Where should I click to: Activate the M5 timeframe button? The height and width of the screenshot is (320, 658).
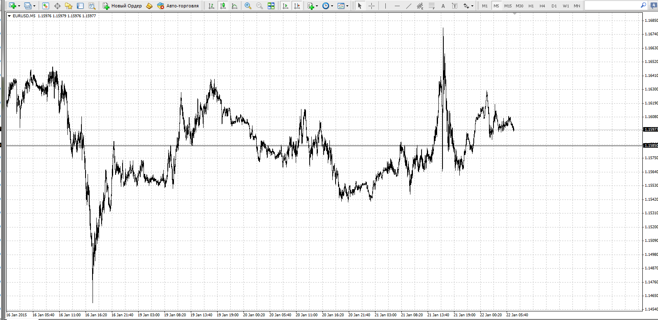point(496,6)
